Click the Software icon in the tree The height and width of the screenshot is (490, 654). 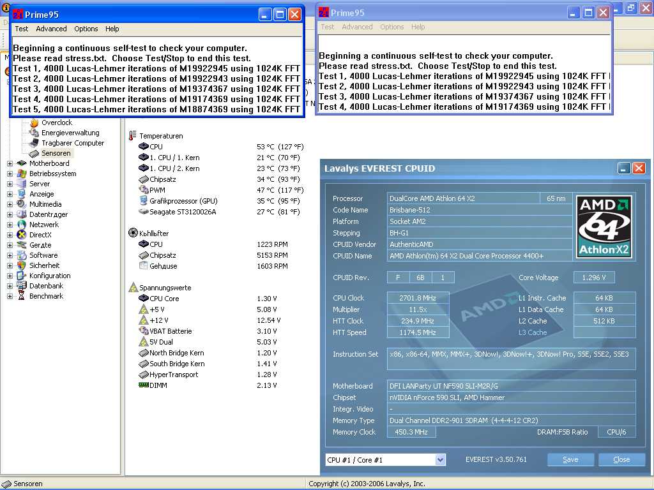pyautogui.click(x=22, y=255)
